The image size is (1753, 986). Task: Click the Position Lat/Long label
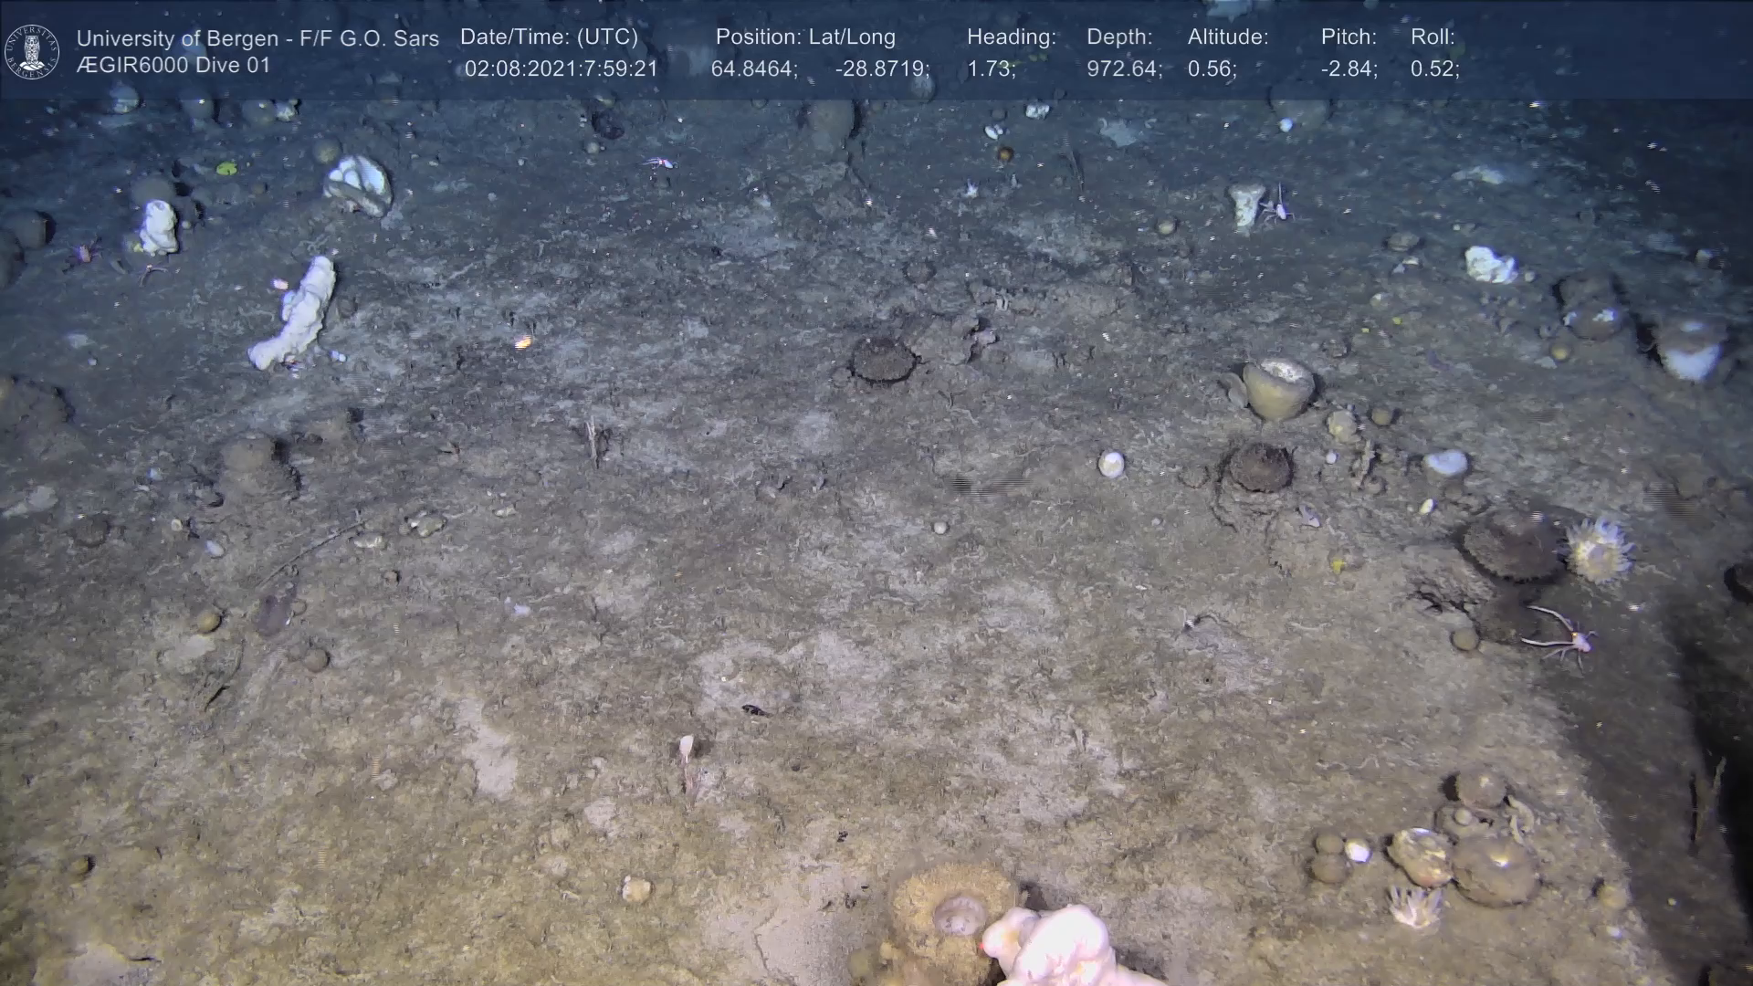tap(805, 37)
